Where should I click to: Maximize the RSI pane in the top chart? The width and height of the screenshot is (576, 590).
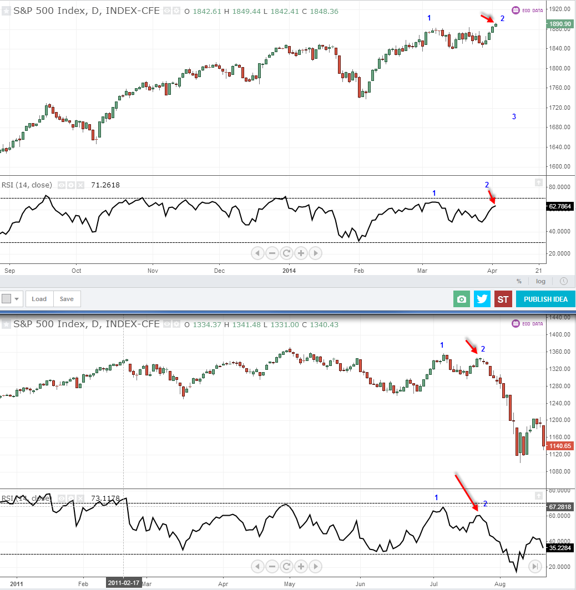point(539,182)
